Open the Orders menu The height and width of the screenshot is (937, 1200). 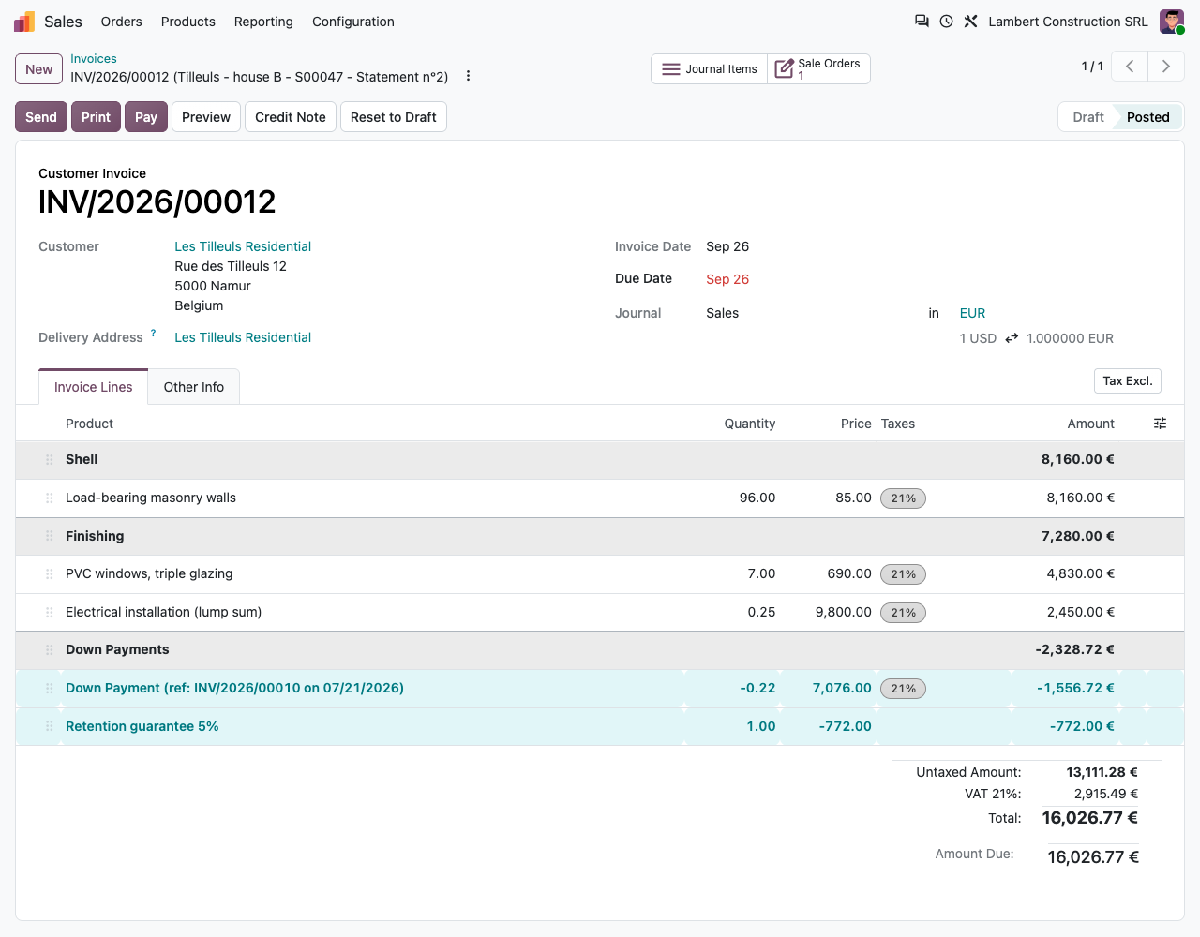pyautogui.click(x=121, y=22)
